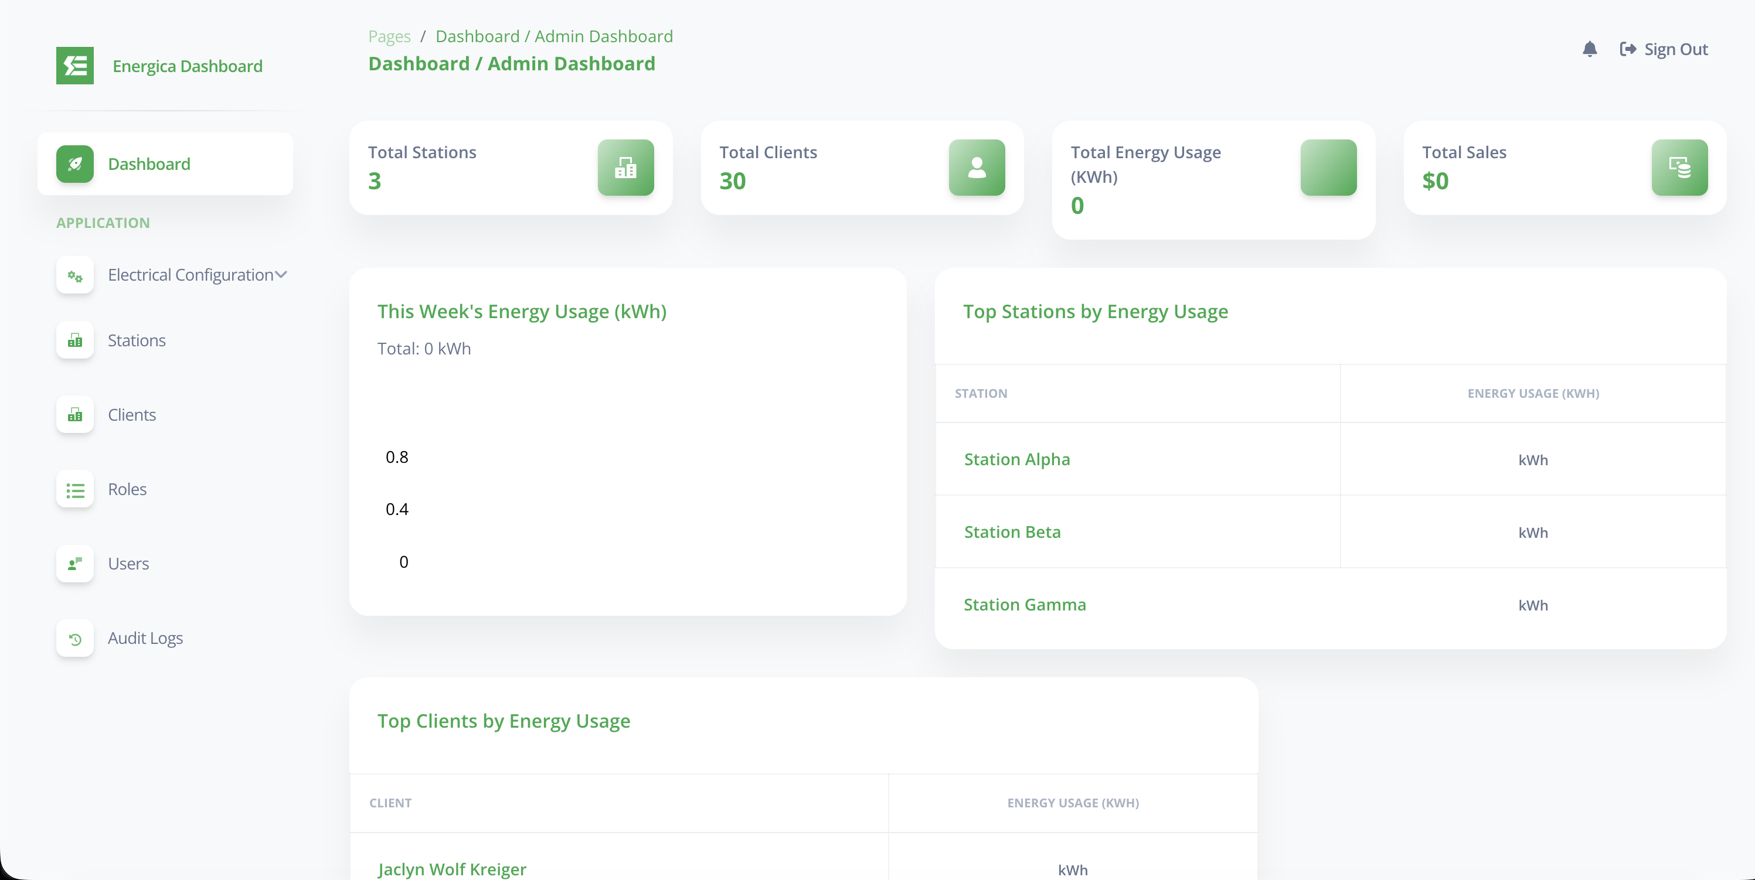Viewport: 1755px width, 880px height.
Task: Open notifications via the bell icon
Action: pos(1590,49)
